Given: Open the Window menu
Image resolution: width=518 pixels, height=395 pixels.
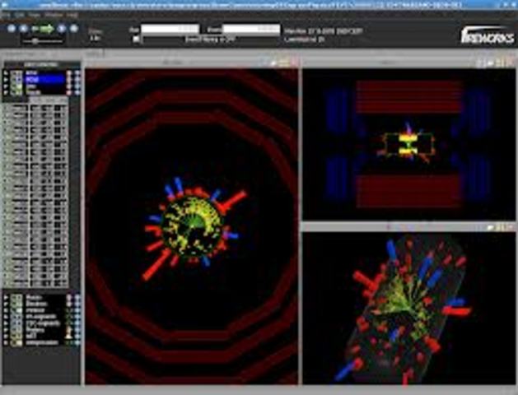Looking at the screenshot, I should 54,15.
